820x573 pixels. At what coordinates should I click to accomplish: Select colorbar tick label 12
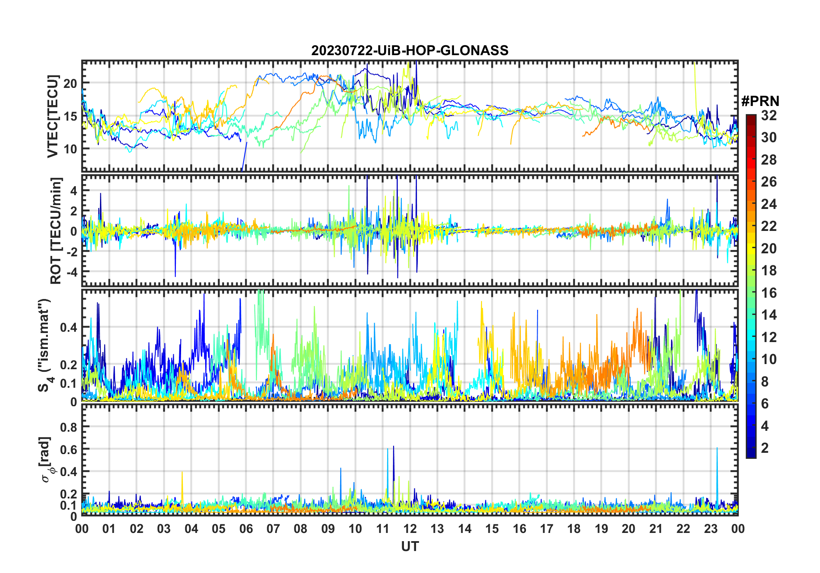coord(769,337)
